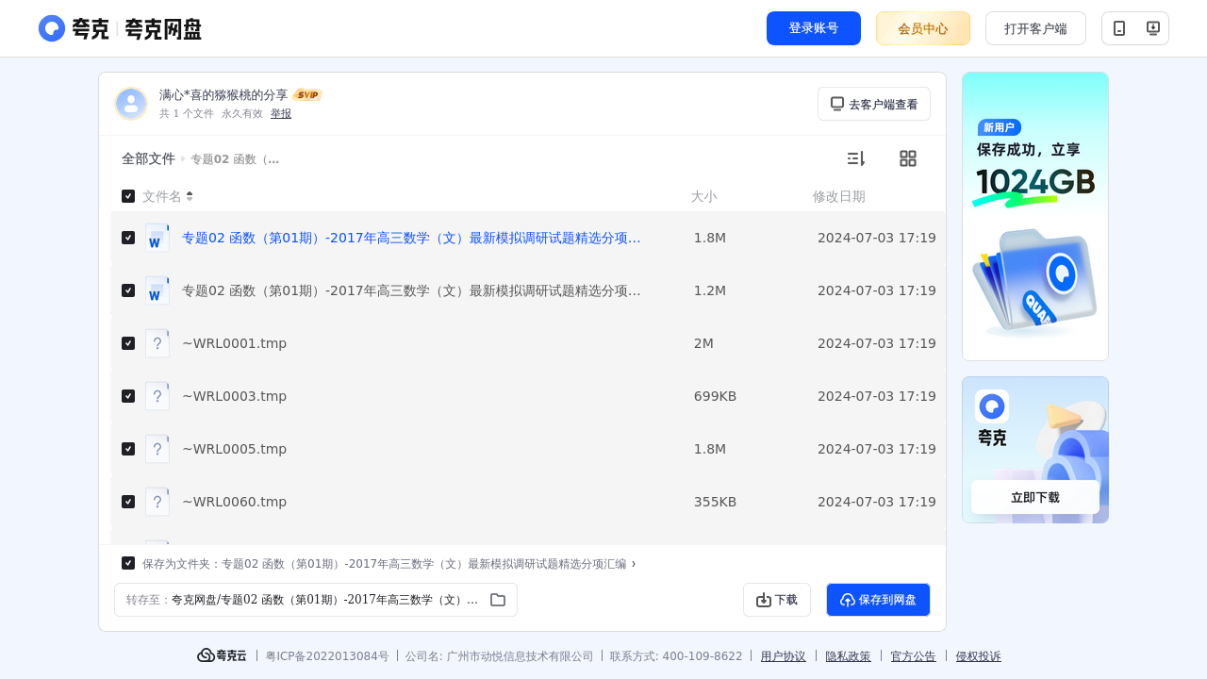
Task: Open folder picker icon in save path
Action: pos(498,600)
